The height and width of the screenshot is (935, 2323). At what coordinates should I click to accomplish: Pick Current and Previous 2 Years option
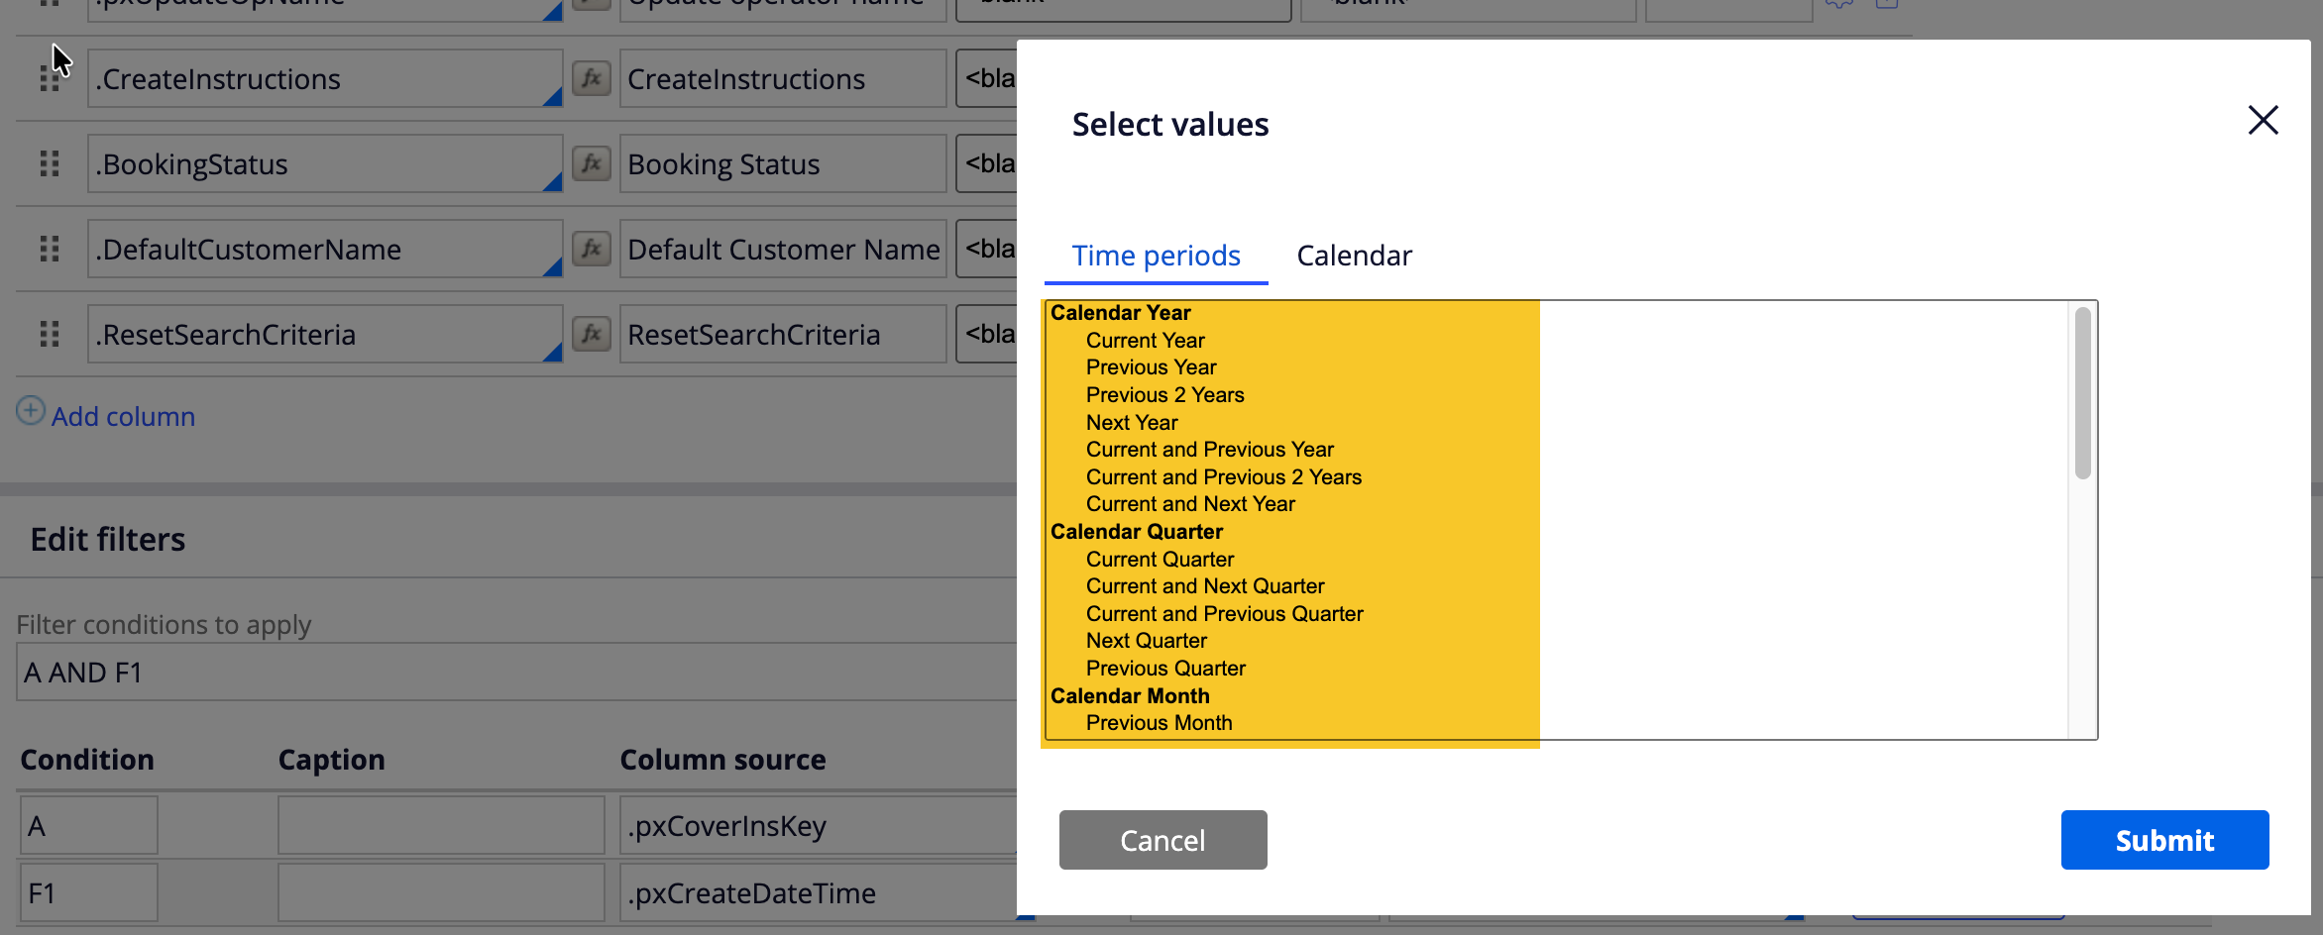click(1223, 477)
